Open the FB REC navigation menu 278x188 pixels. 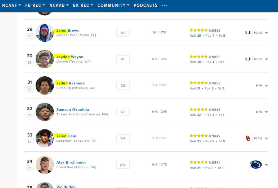point(35,5)
